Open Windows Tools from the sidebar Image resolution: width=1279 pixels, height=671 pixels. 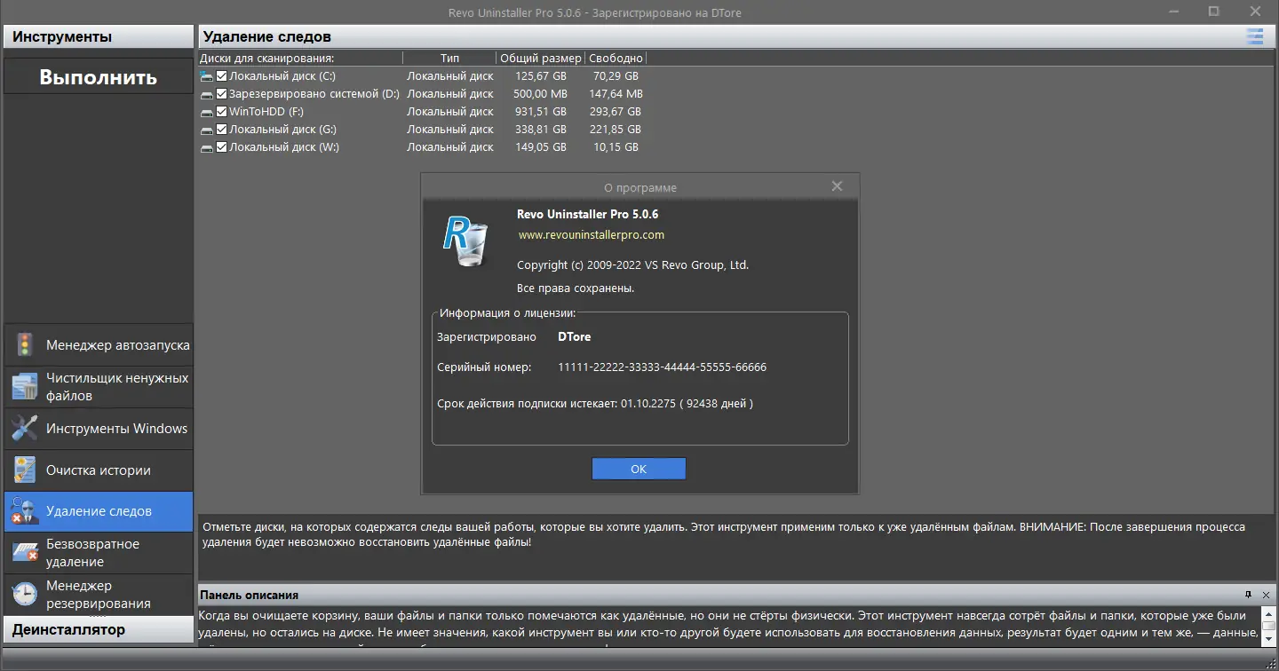pos(98,429)
